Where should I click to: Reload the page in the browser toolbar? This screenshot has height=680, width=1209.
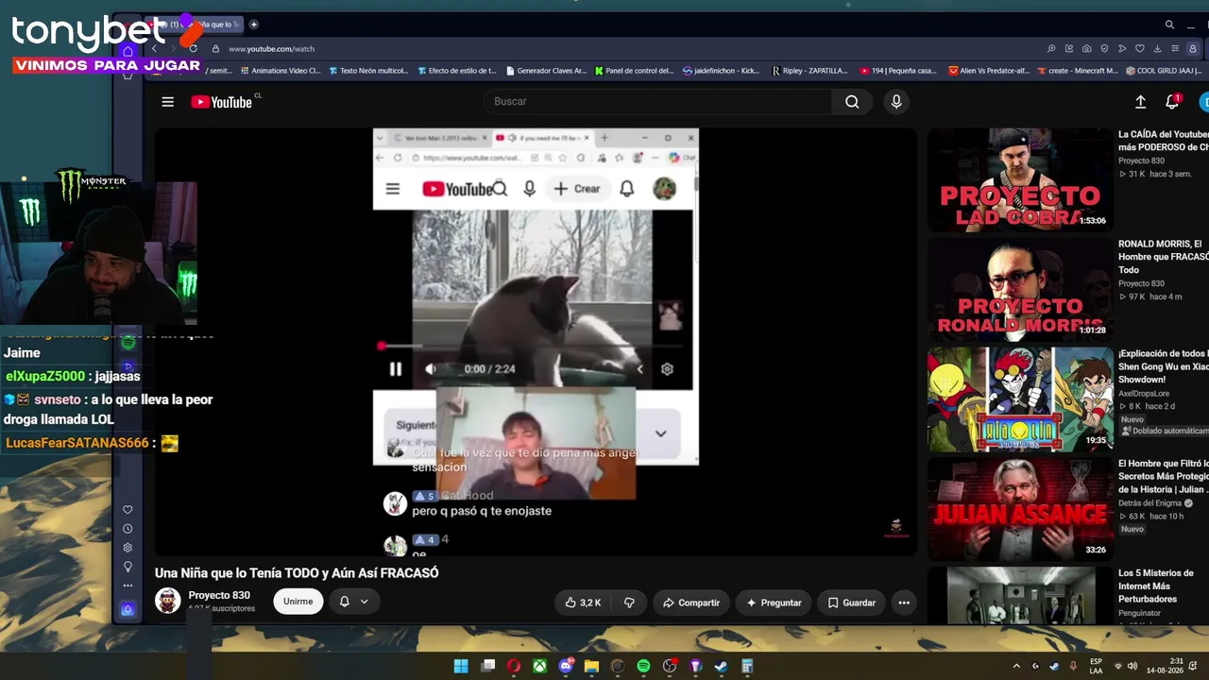click(x=193, y=48)
